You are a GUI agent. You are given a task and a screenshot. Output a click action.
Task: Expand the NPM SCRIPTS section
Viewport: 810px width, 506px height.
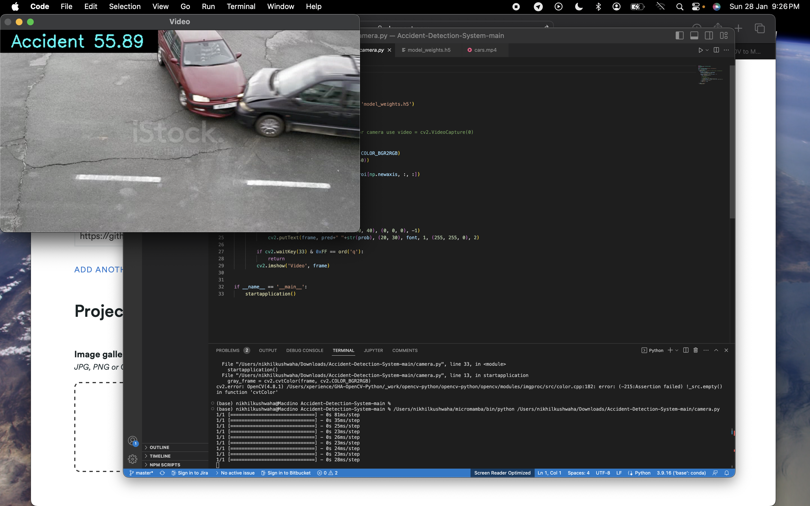pos(165,465)
